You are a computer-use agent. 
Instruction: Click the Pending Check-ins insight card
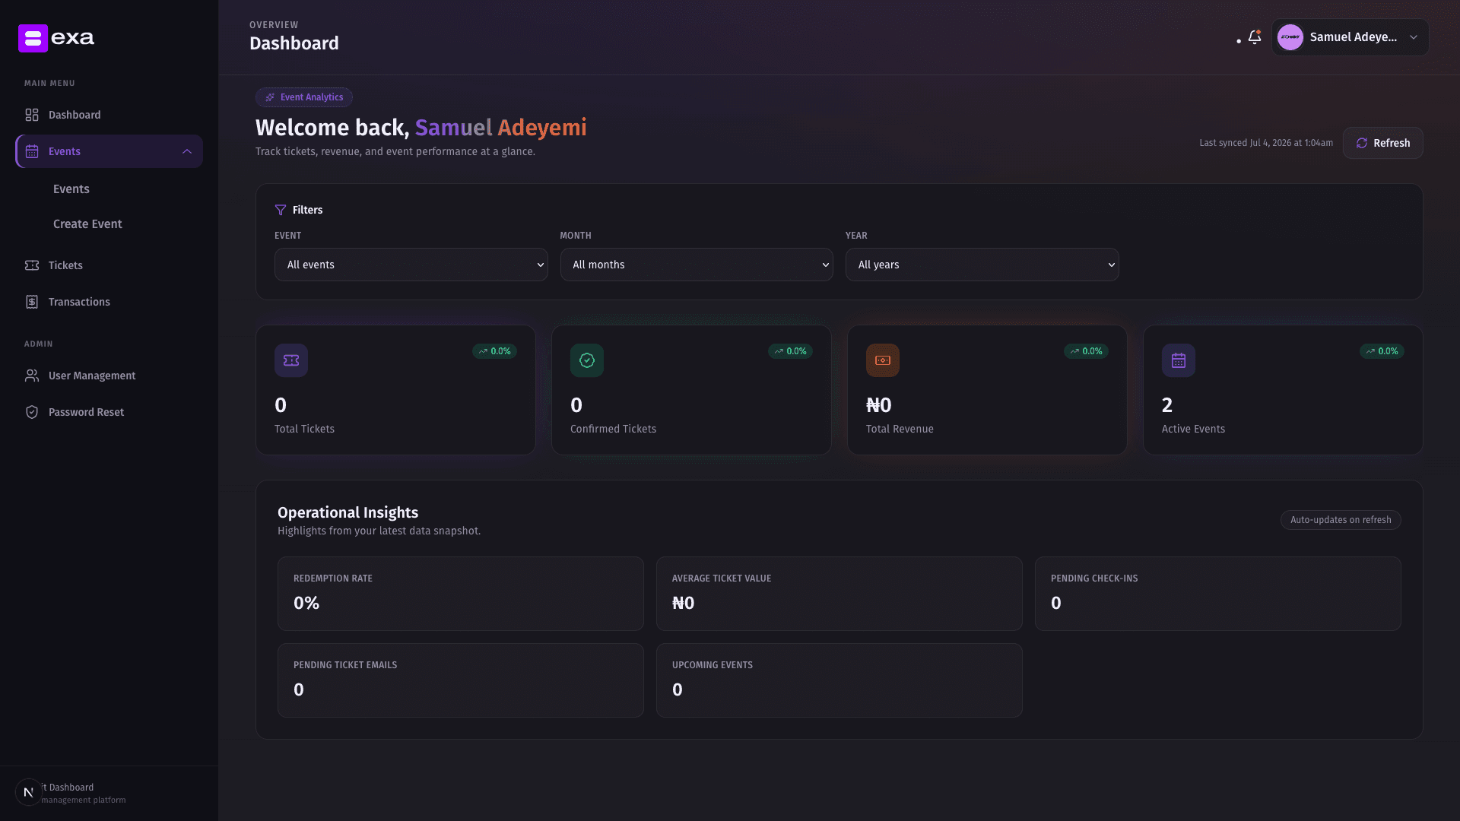pos(1218,594)
